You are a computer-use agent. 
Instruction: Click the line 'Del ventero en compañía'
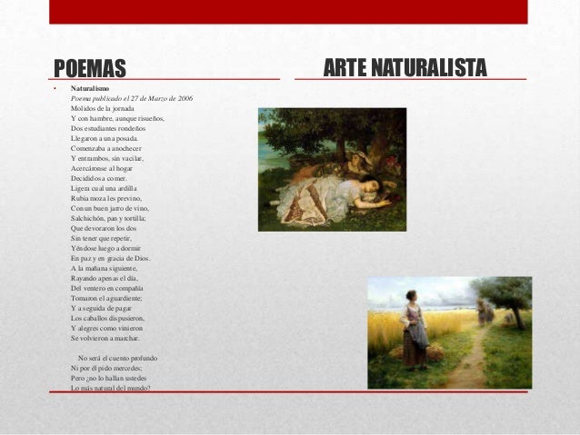(107, 288)
